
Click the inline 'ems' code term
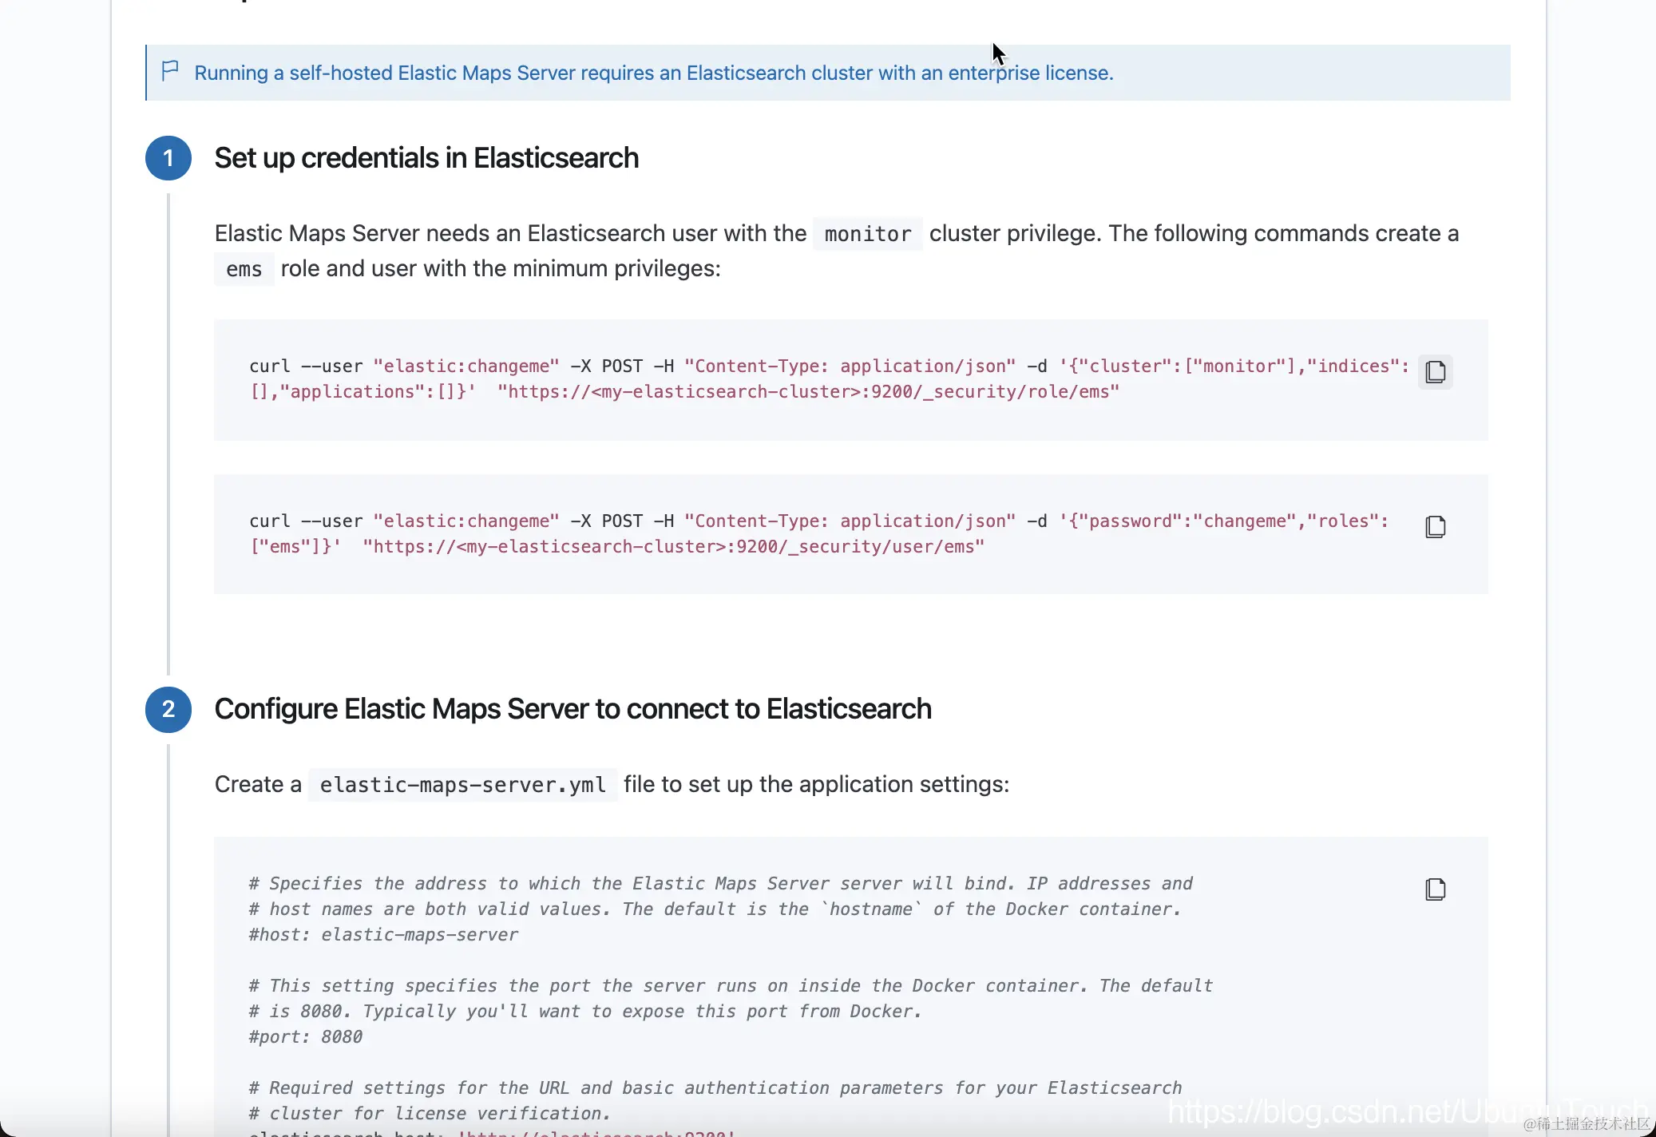244,269
